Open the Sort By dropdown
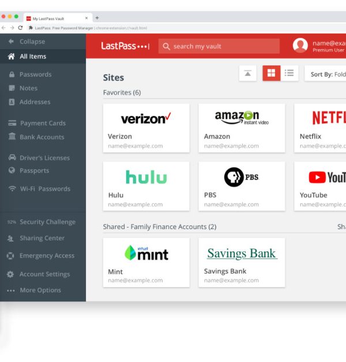346x362 pixels. 326,74
